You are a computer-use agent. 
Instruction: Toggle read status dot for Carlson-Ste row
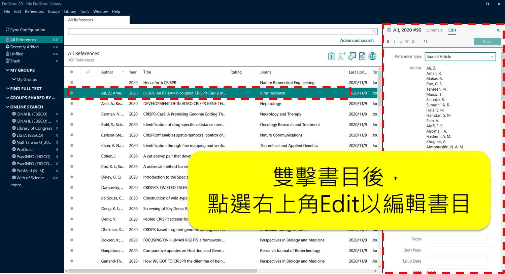72,135
